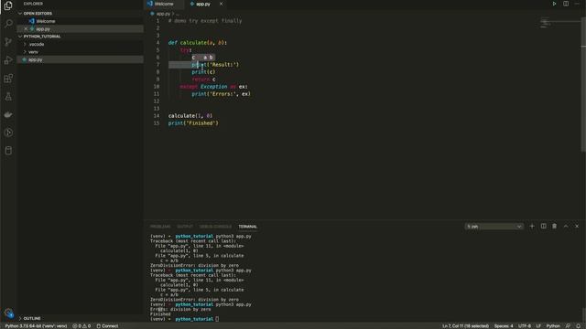Click the Ln 7, Col 11 cursor position indicator
Viewport: 586px width, 329px height.
tap(465, 326)
